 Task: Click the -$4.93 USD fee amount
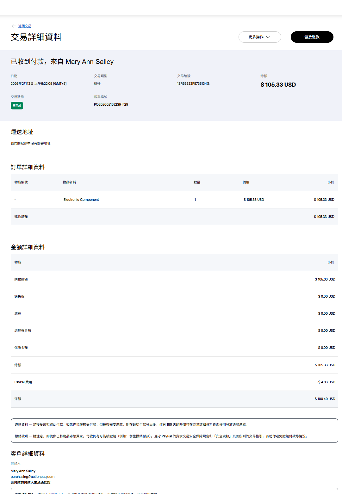pyautogui.click(x=326, y=382)
